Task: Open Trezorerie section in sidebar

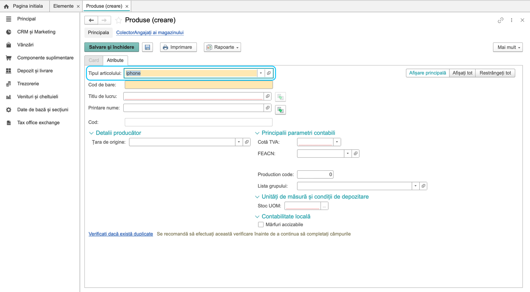Action: click(x=28, y=84)
